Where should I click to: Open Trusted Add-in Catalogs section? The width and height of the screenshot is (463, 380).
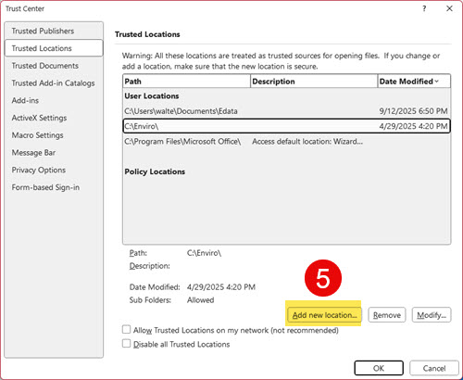(x=54, y=83)
